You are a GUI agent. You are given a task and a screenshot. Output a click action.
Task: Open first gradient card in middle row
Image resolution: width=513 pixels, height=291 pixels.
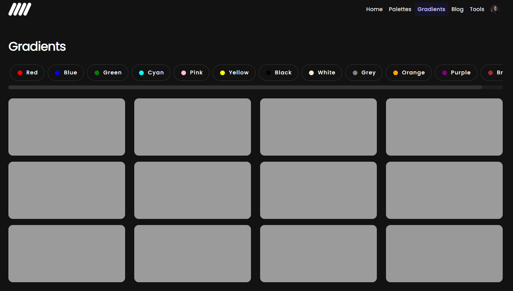67,190
